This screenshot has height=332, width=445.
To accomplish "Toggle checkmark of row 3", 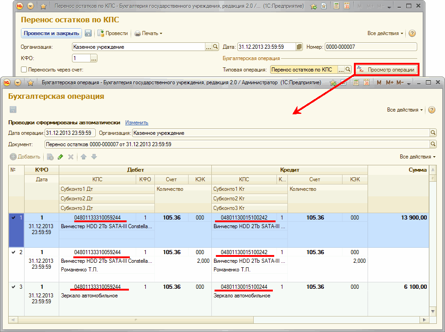I will click(13, 287).
